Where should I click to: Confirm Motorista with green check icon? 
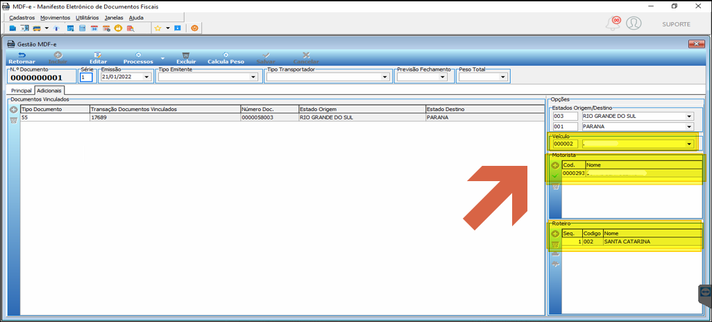coord(555,176)
